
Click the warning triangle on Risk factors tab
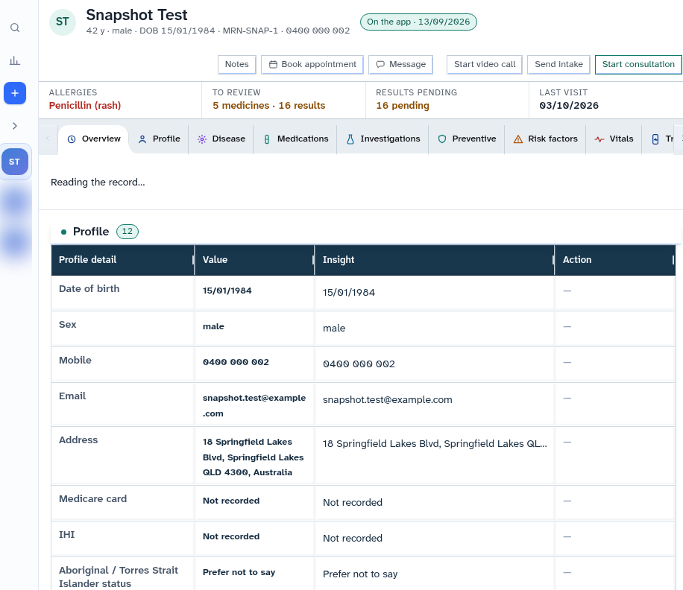coord(518,139)
